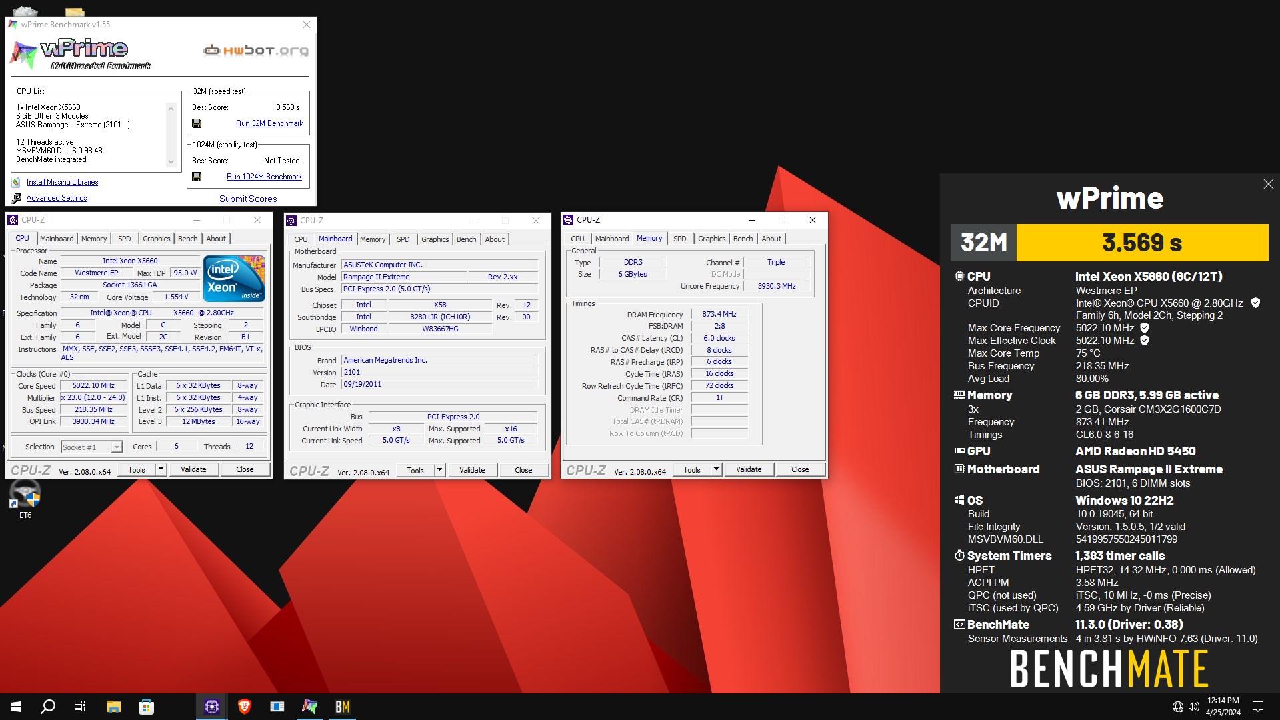Viewport: 1280px width, 720px height.
Task: Click the taskbar clock showing 12:14 PM
Action: pos(1223,707)
